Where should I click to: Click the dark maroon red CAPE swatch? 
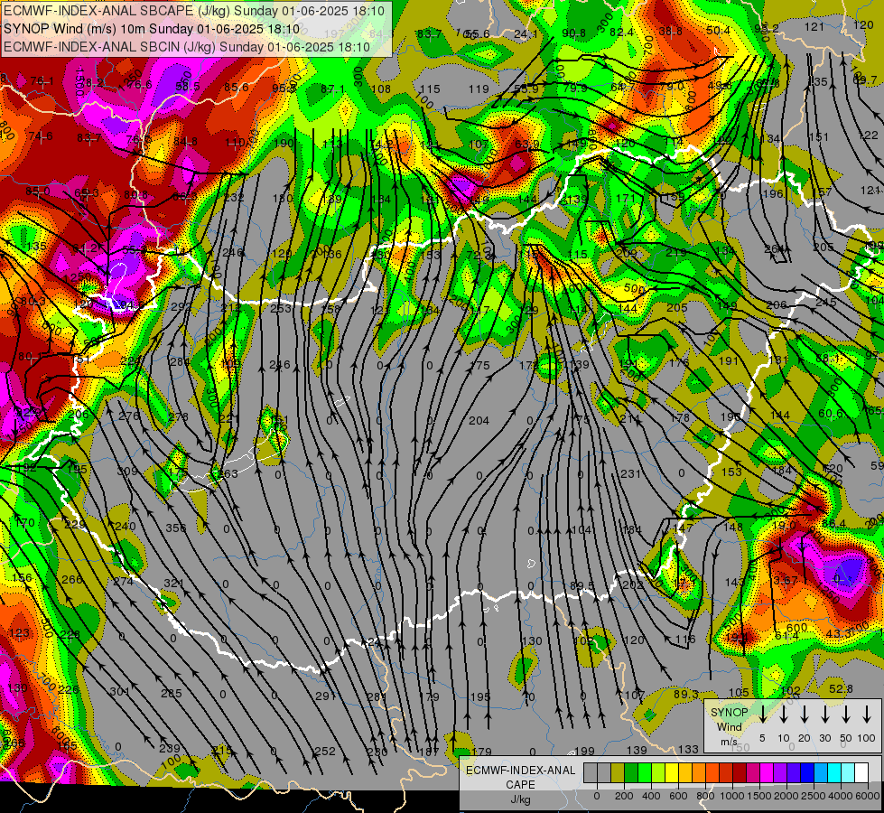tap(740, 773)
